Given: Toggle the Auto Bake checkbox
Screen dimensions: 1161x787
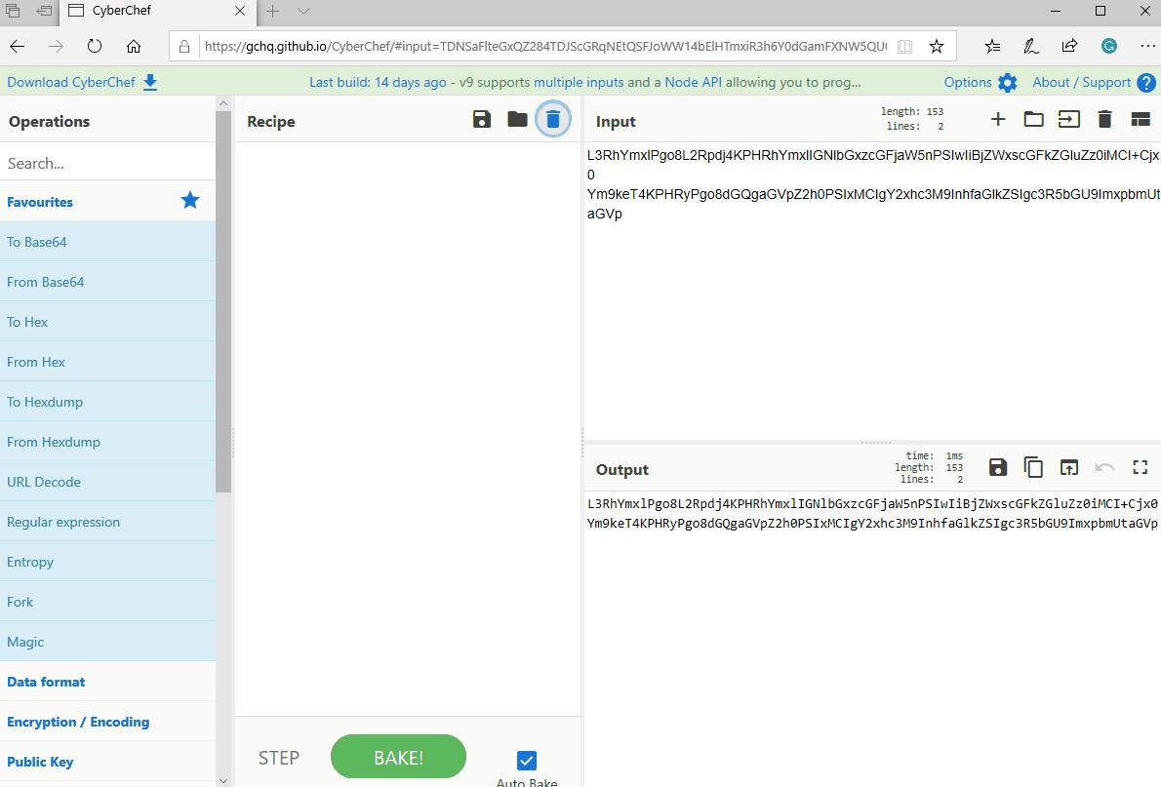Looking at the screenshot, I should click(527, 761).
